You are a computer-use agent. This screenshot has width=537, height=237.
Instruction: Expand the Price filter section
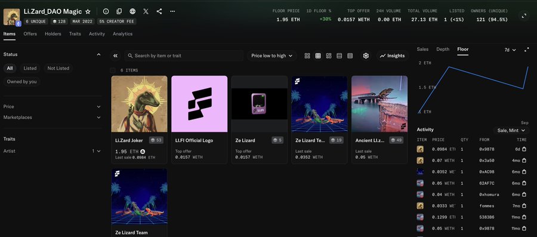[x=53, y=106]
